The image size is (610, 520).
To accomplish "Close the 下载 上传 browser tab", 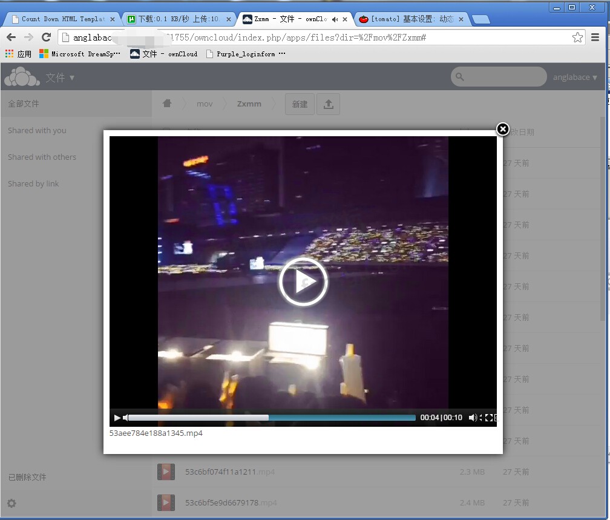I will tap(229, 19).
